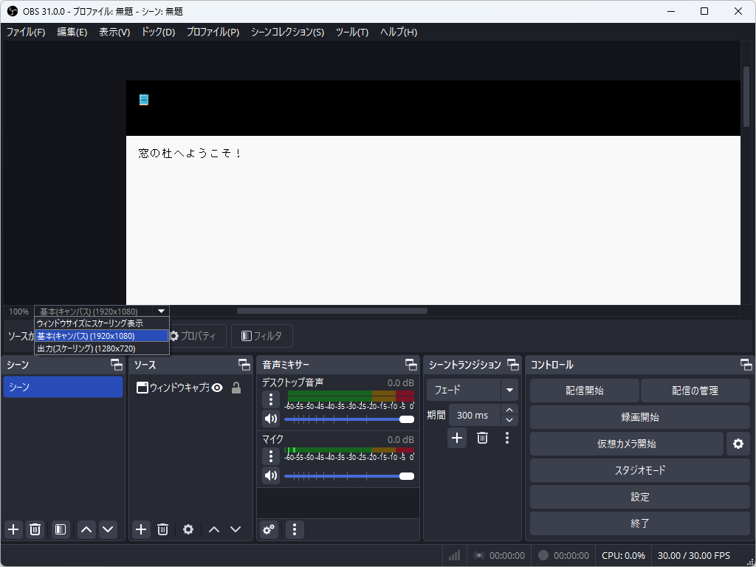Delete selected scene with trash icon
756x567 pixels.
coord(35,529)
